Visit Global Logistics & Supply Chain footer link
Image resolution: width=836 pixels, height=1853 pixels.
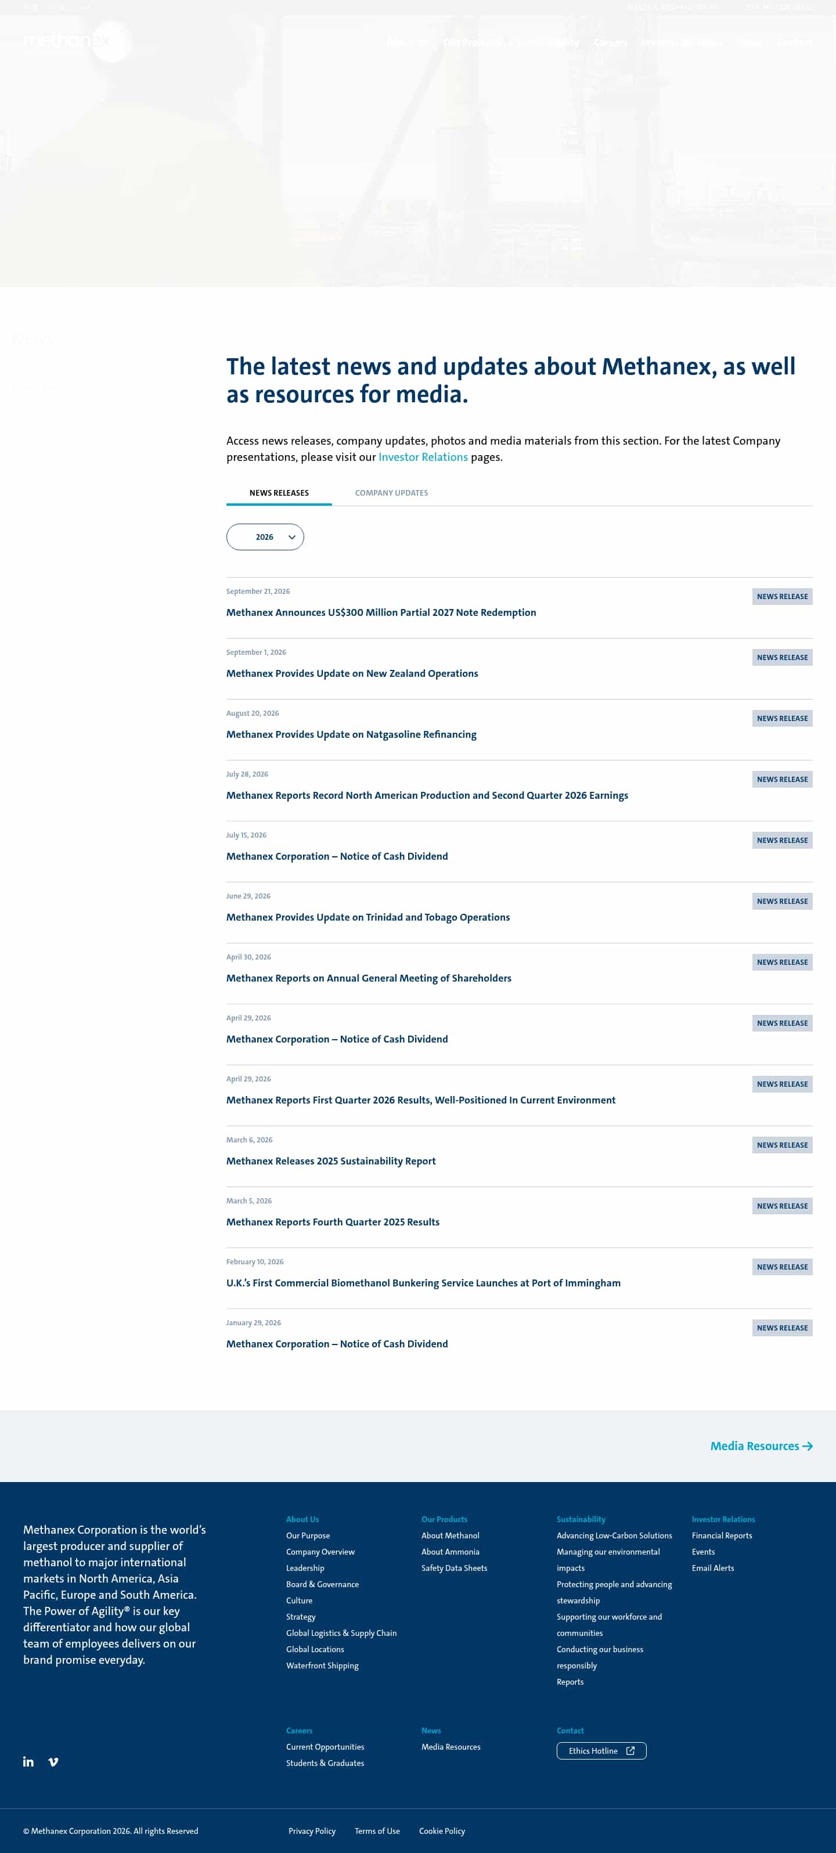tap(342, 1633)
